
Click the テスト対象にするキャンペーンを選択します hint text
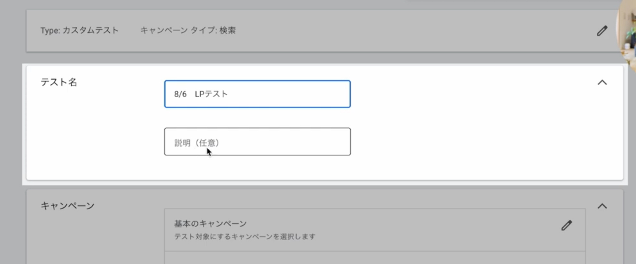[244, 237]
